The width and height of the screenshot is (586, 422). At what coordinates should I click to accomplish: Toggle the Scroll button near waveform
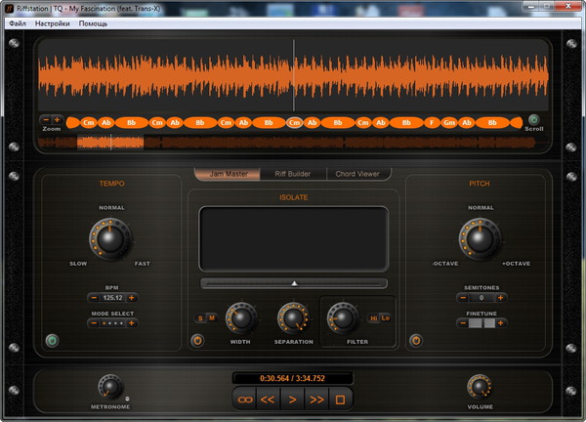pos(533,119)
